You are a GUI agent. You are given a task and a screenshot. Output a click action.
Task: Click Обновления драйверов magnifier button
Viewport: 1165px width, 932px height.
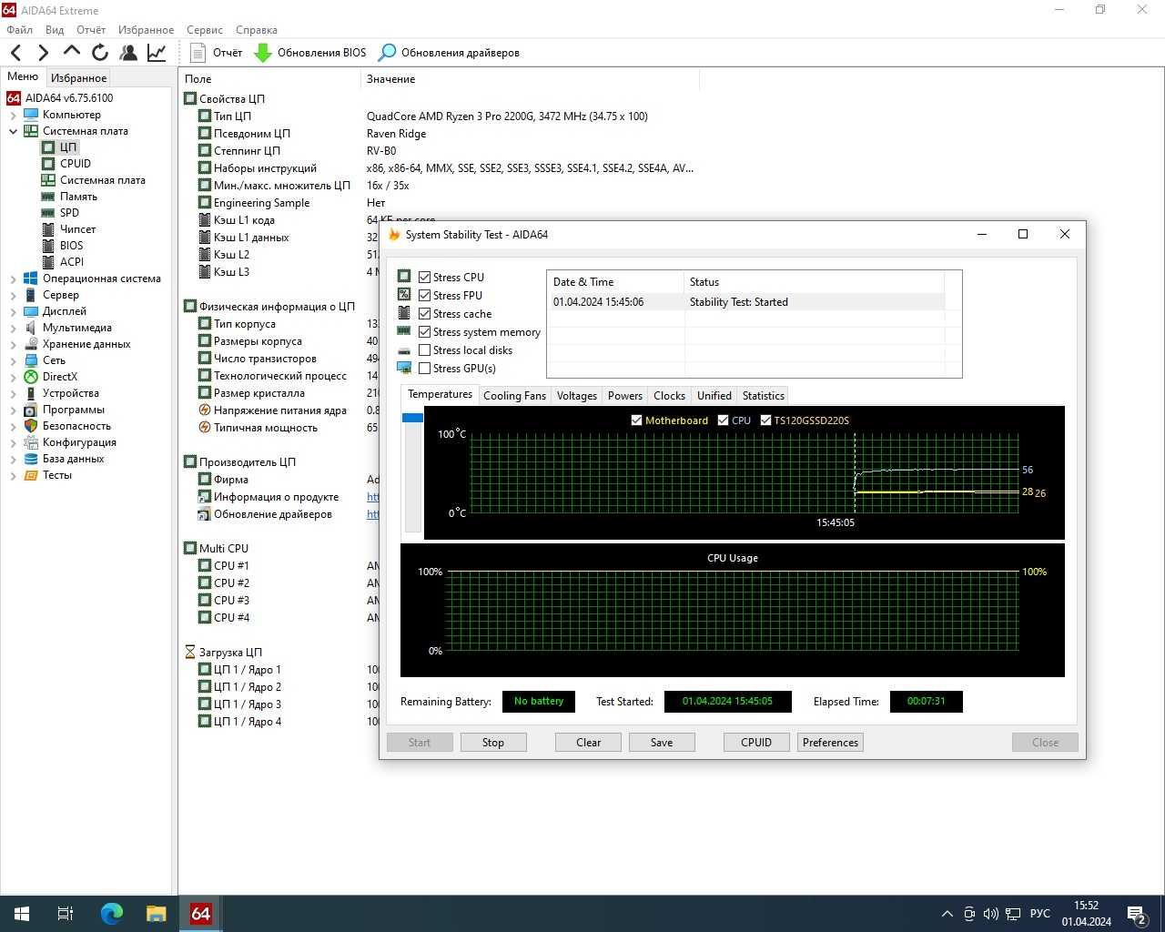coord(449,53)
